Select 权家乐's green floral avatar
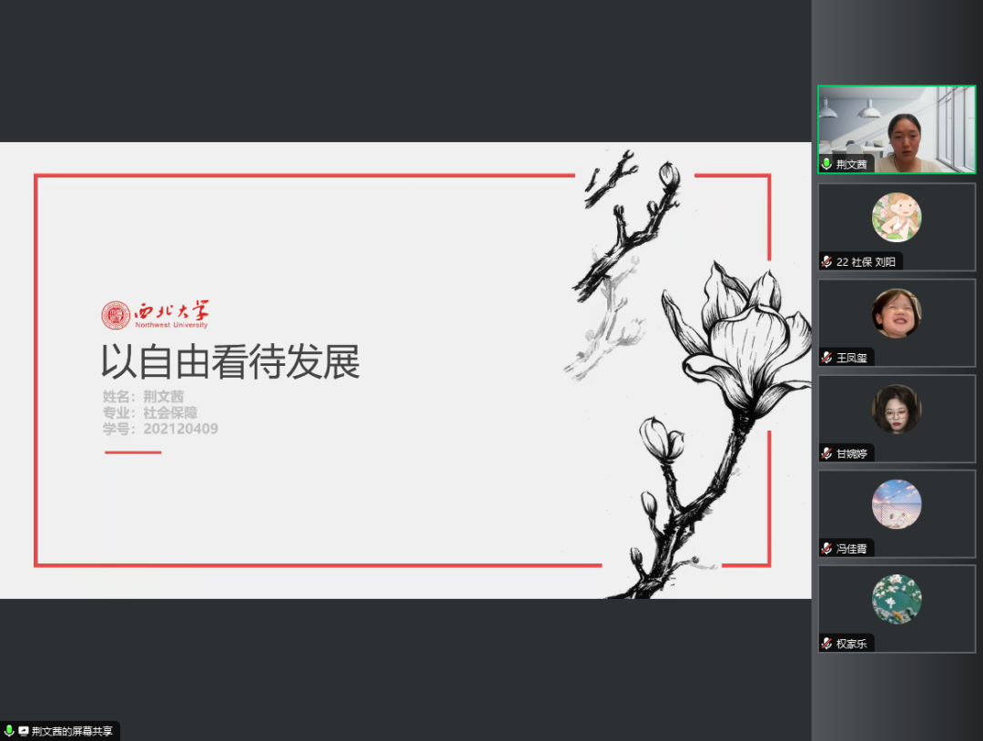The width and height of the screenshot is (983, 741). pyautogui.click(x=897, y=599)
